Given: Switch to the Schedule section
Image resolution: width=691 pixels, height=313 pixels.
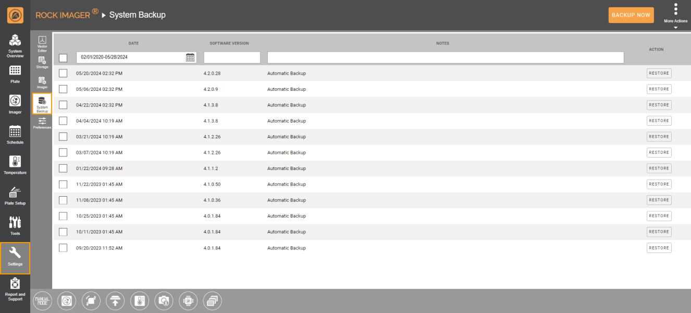Looking at the screenshot, I should (x=15, y=134).
